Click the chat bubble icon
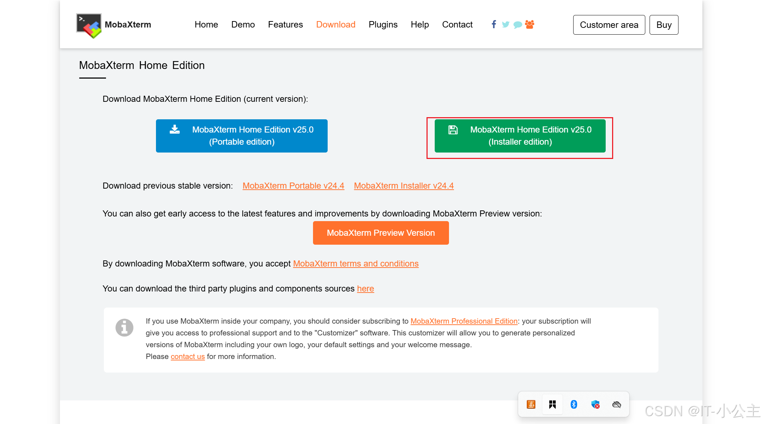The image size is (762, 424). 518,25
